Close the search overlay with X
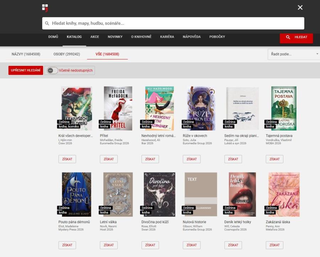The width and height of the screenshot is (320, 257). (x=300, y=7)
